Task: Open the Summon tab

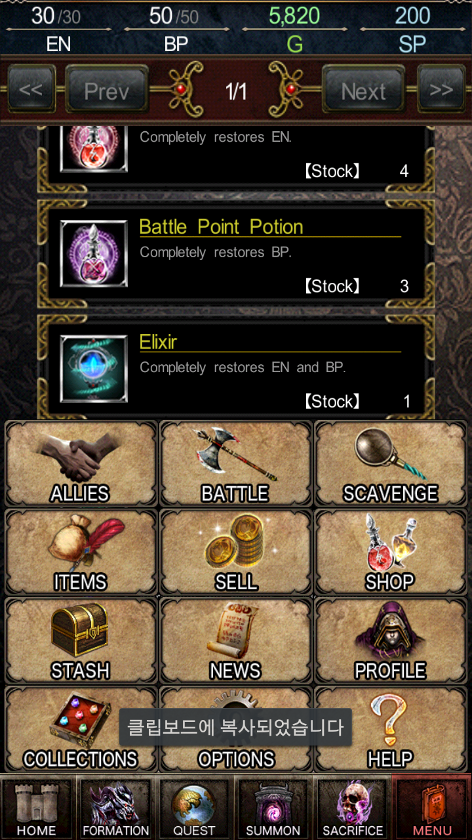Action: pos(273,807)
